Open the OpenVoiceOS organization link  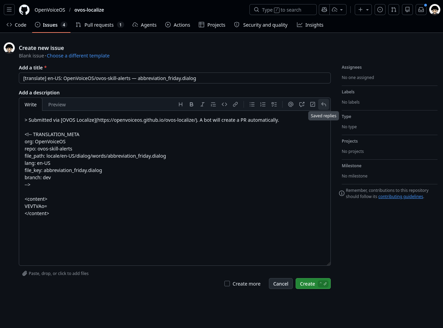pyautogui.click(x=50, y=10)
